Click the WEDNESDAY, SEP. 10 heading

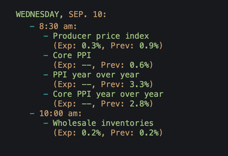[61, 15]
